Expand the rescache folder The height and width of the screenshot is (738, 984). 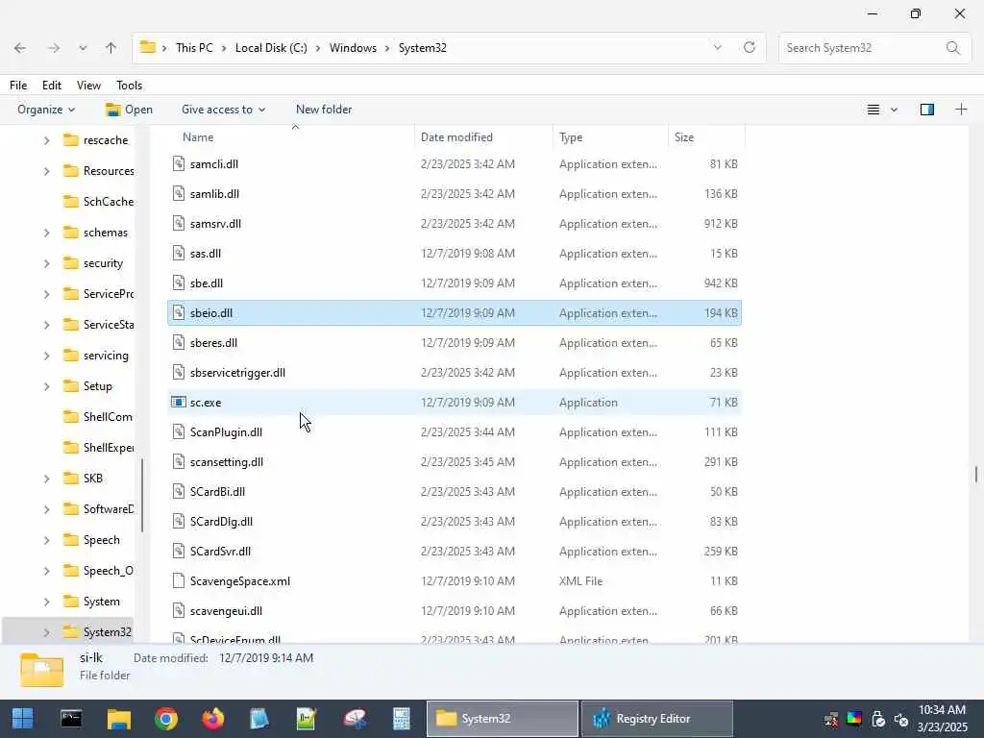point(46,140)
